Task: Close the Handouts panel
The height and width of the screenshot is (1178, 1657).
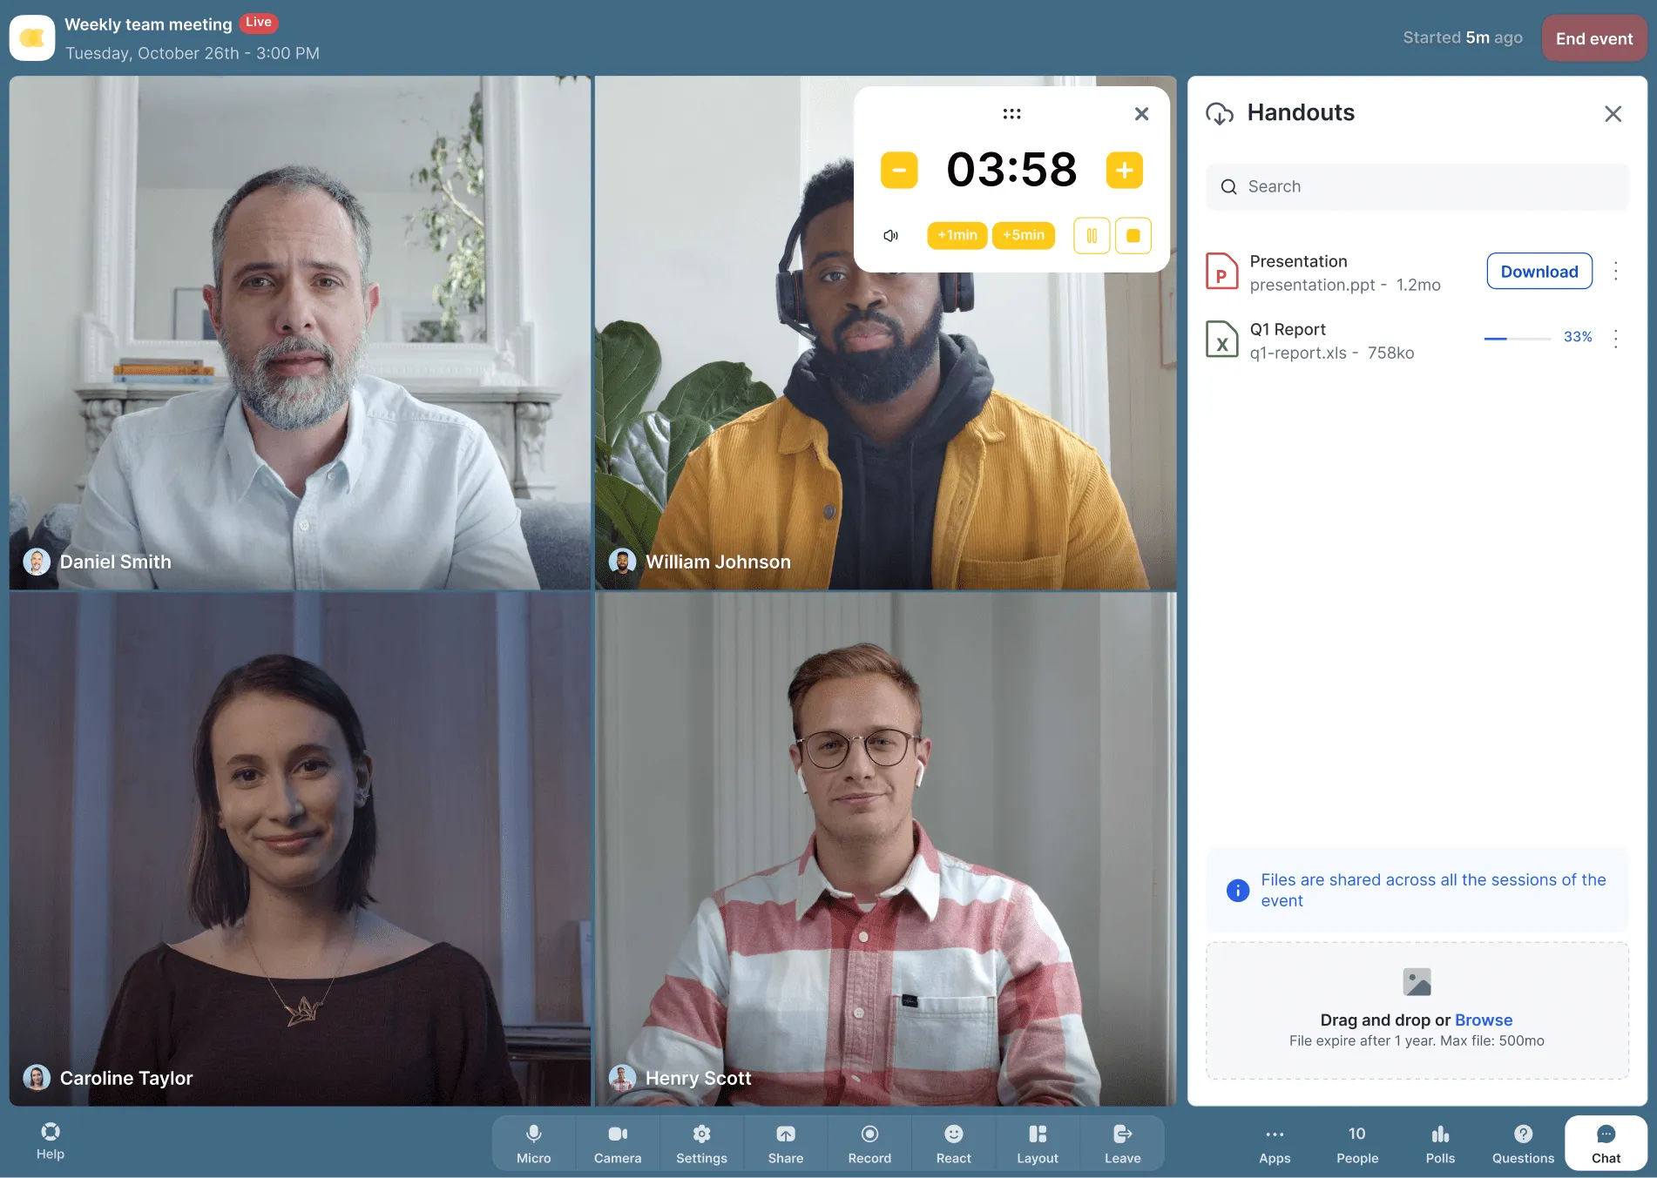Action: [1613, 113]
